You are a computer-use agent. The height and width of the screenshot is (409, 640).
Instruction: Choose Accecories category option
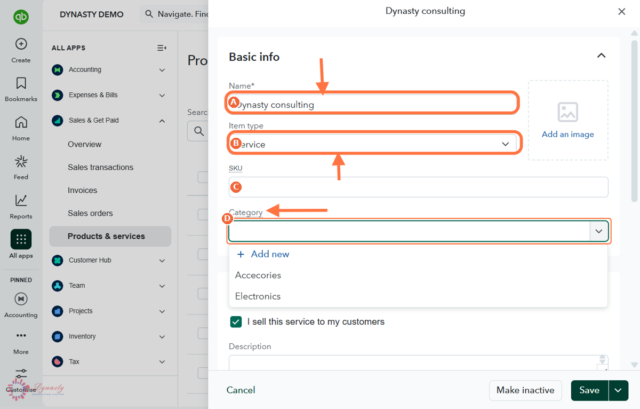coord(418,275)
